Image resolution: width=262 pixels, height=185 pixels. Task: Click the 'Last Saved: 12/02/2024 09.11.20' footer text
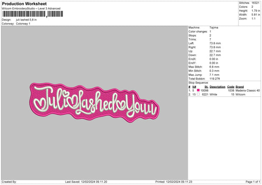tap(86, 182)
